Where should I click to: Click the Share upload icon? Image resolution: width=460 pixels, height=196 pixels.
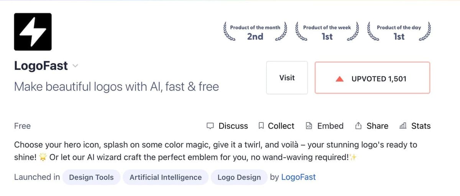tap(359, 126)
